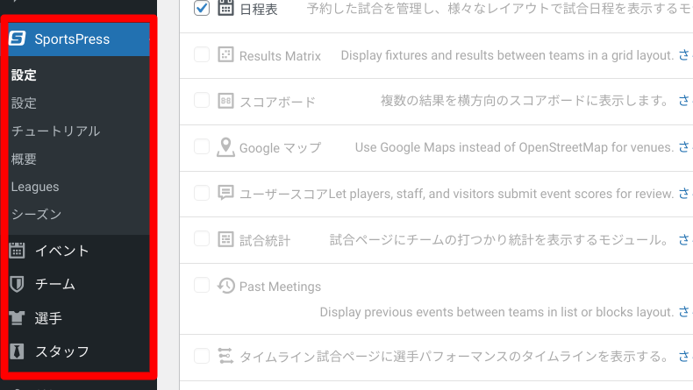Click the ユーザースコア label
Viewport: 693px width, 390px height.
tap(283, 194)
